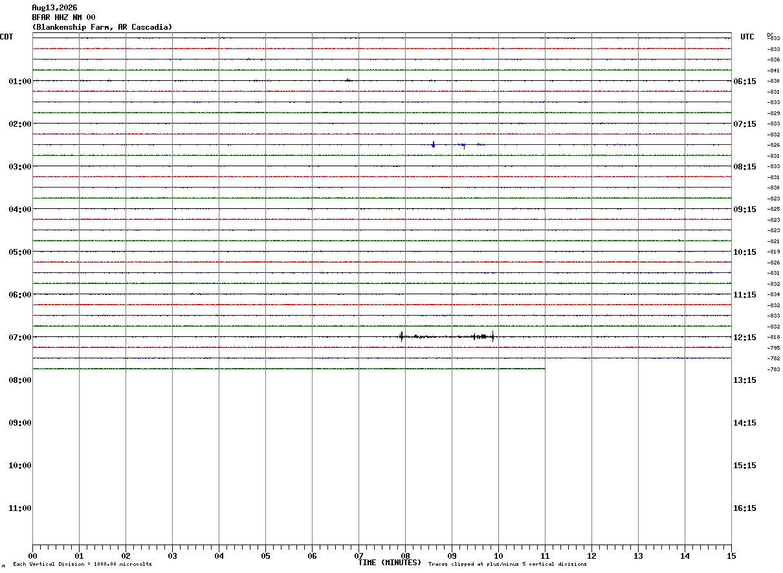This screenshot has height=573, width=783.
Task: Click the small black blip on the 01:00 trace
Action: [348, 80]
